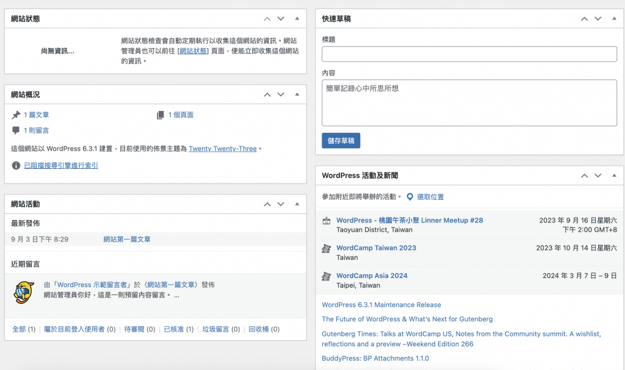Viewport: 625px width, 370px height.
Task: Click the 儲存草稿 button
Action: (341, 141)
